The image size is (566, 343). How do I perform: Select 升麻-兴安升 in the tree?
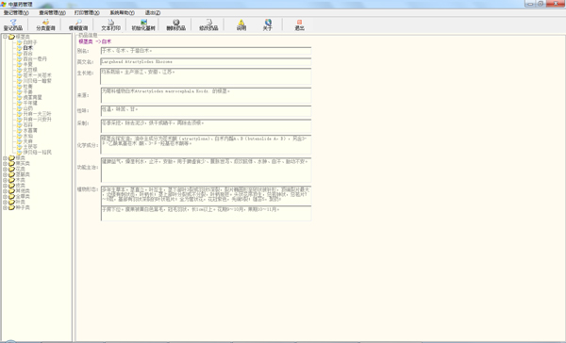(x=37, y=119)
